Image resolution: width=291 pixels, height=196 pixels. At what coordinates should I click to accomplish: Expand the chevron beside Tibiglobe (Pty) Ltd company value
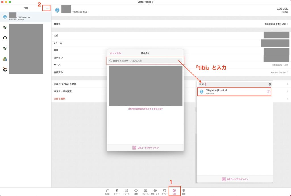tap(288, 24)
